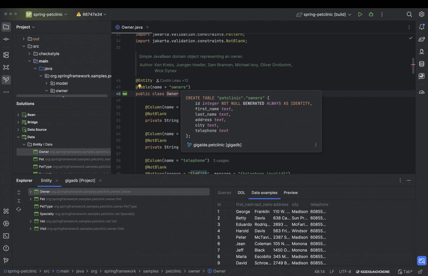Image resolution: width=428 pixels, height=276 pixels.
Task: Run the spring-petclinic build configuration
Action: pyautogui.click(x=360, y=14)
